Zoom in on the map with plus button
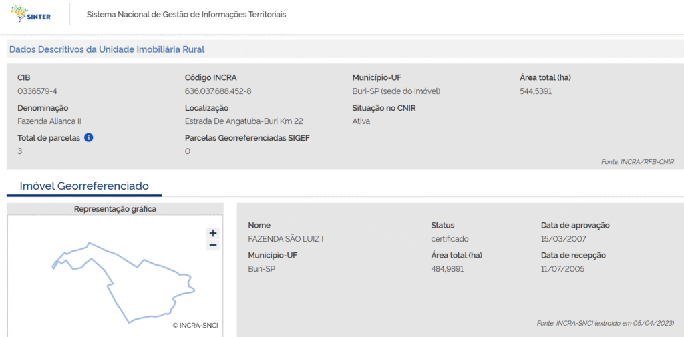This screenshot has width=684, height=337. pyautogui.click(x=213, y=233)
